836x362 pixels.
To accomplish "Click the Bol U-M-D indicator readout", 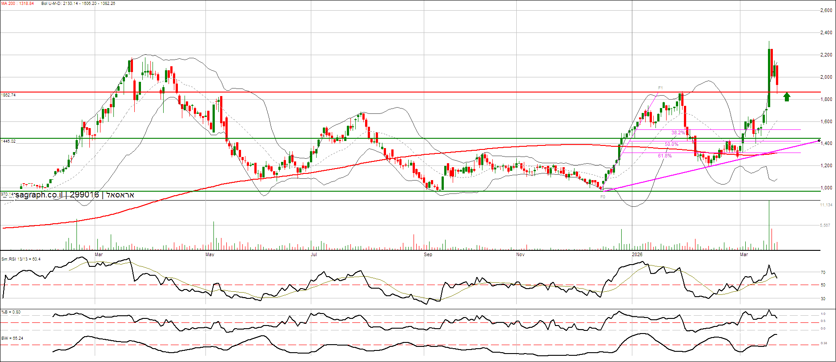I will (x=78, y=4).
